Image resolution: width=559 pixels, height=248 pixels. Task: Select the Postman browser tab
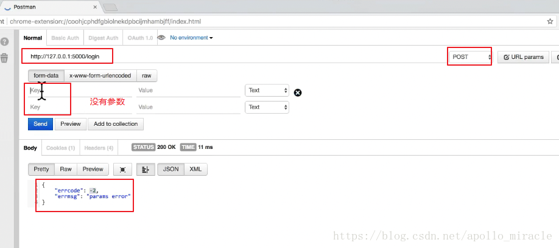point(50,7)
